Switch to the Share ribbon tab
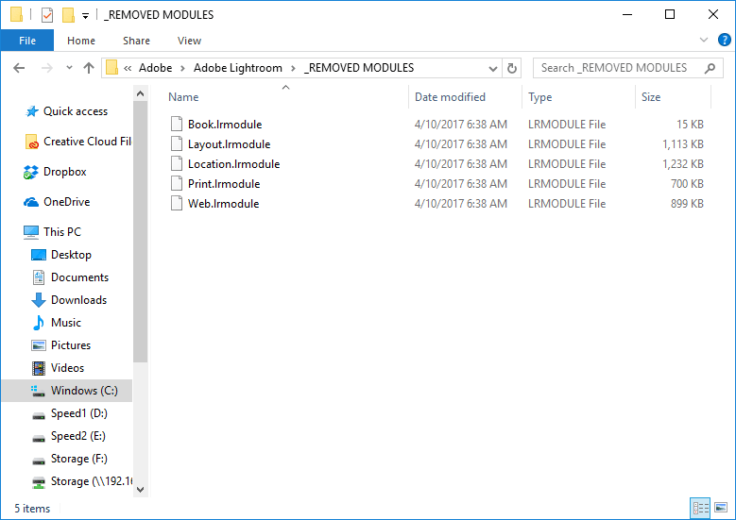Image resolution: width=736 pixels, height=520 pixels. tap(137, 41)
